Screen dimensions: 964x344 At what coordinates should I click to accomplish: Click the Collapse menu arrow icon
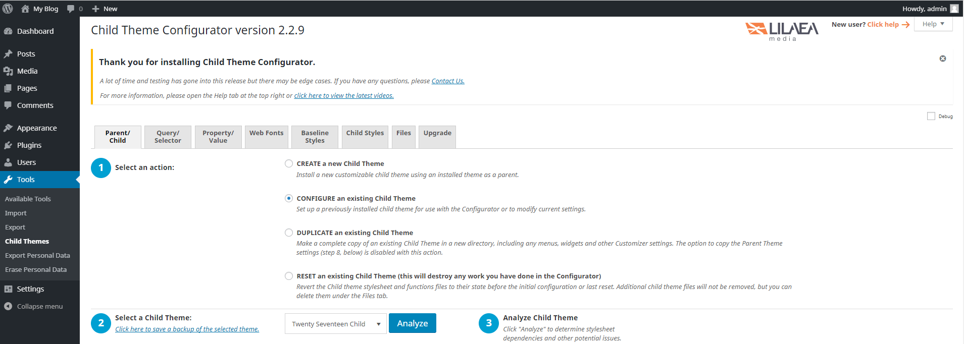[8, 306]
